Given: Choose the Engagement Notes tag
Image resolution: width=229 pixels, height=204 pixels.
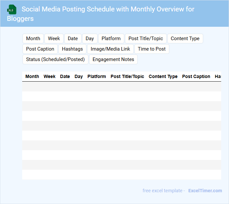Looking at the screenshot, I should click(113, 59).
